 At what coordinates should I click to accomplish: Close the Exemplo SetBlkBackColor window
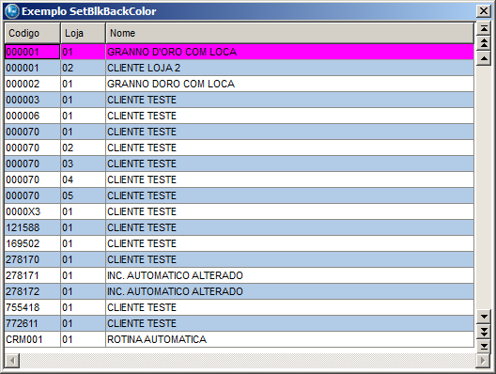coord(484,11)
